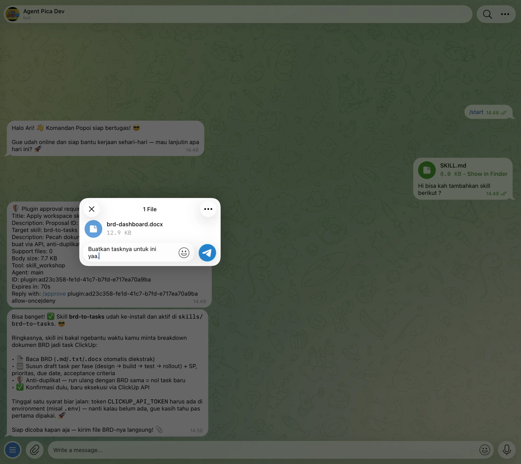Click the "Halo Ari!" greeting message
The height and width of the screenshot is (464, 521).
tap(105, 138)
